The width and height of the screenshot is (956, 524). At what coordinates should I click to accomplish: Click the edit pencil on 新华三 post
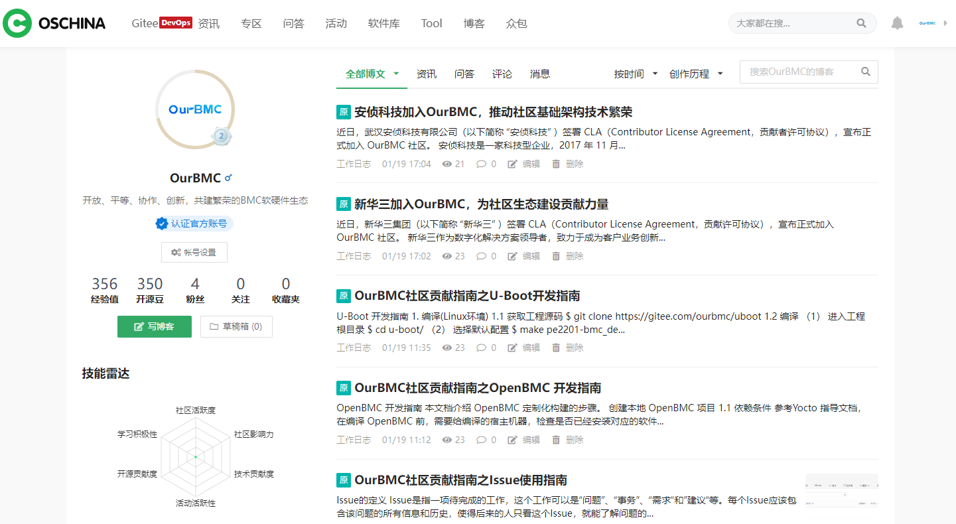(512, 256)
